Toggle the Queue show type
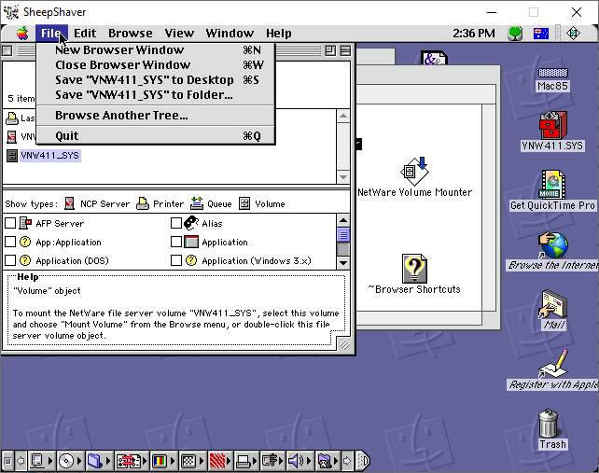Screen dimensions: 599x473 click(x=211, y=203)
